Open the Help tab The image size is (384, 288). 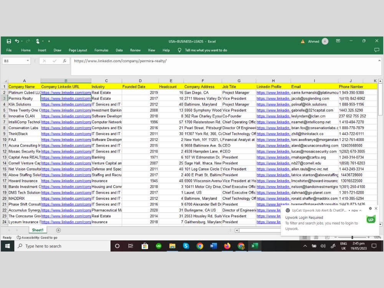tap(166, 50)
